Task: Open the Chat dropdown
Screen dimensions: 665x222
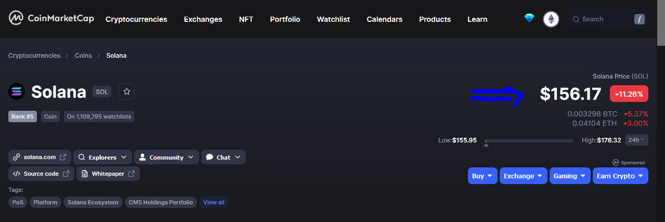Action: (x=224, y=157)
